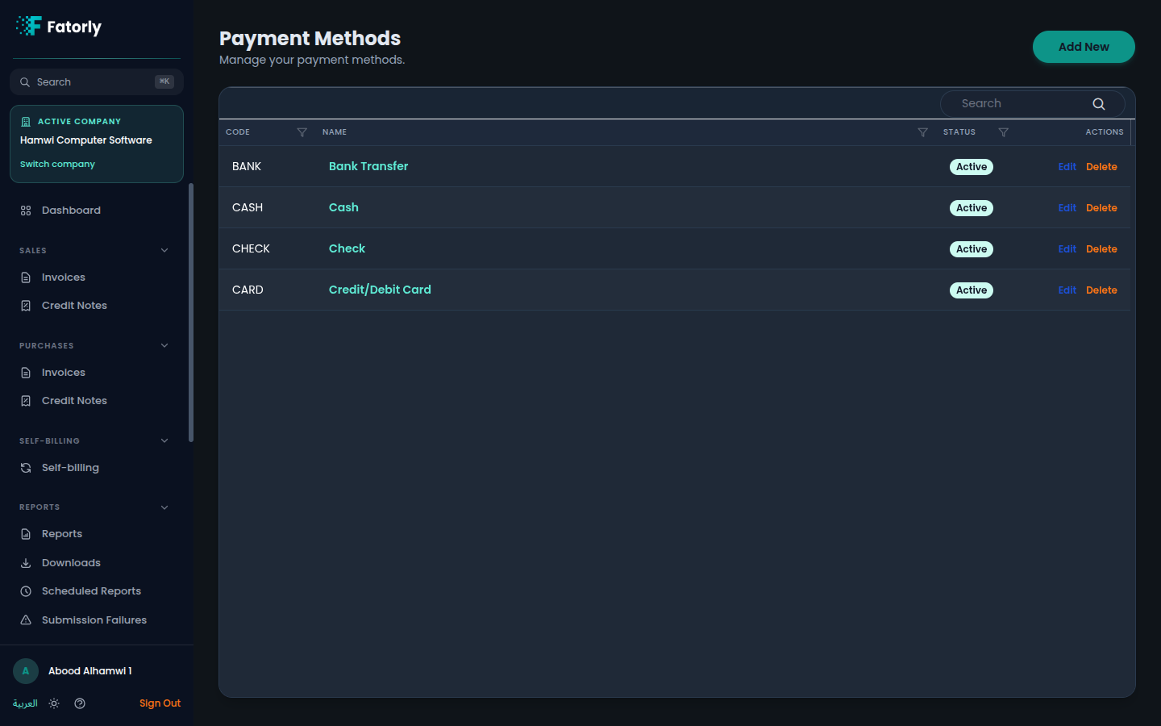Open Purchases Credit Notes menu item
Screen dimensions: 1161x726
[97, 401]
